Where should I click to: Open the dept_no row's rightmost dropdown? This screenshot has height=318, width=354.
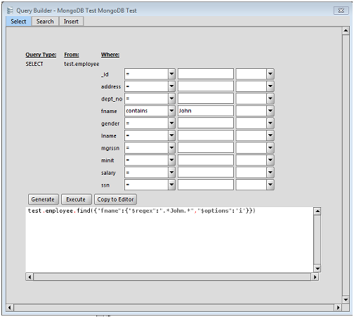pyautogui.click(x=255, y=98)
